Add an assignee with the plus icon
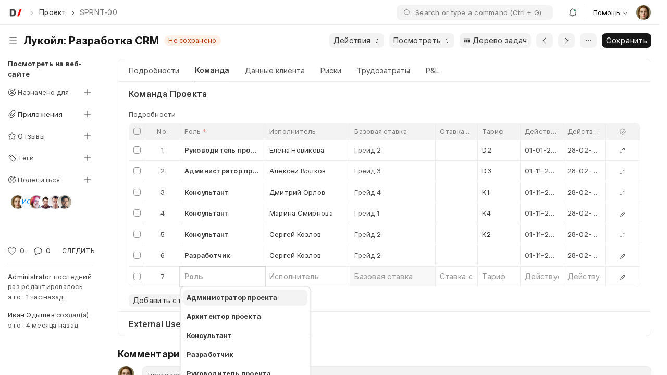The height and width of the screenshot is (375, 667). tap(88, 92)
